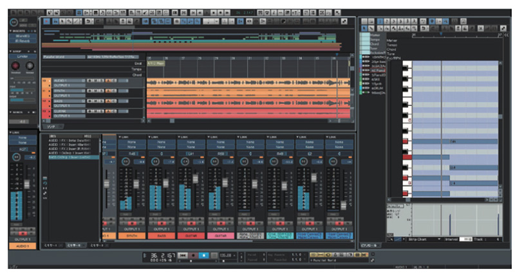Click the BASS channel volume fader in the mixer
This screenshot has width=515, height=278.
coord(166,183)
